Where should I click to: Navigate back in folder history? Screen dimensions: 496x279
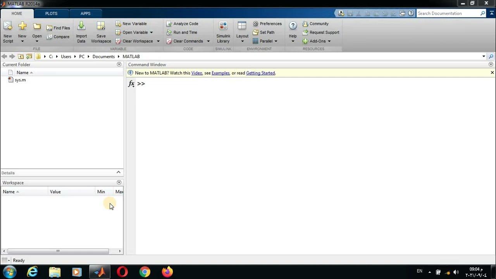[x=4, y=57]
